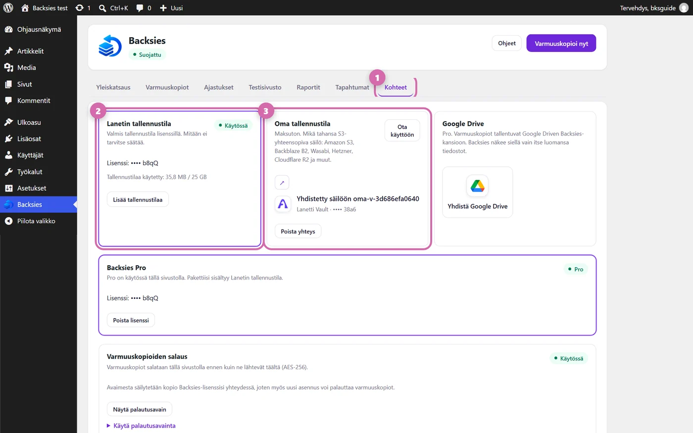This screenshot has width=693, height=433.
Task: Click the updates icon in admin bar
Action: (79, 8)
